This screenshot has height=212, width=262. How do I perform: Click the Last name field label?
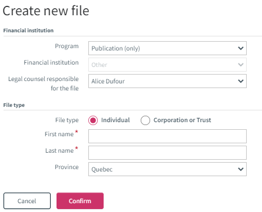59,150
